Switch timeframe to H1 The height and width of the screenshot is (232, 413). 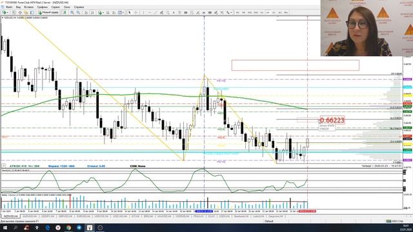[262, 12]
